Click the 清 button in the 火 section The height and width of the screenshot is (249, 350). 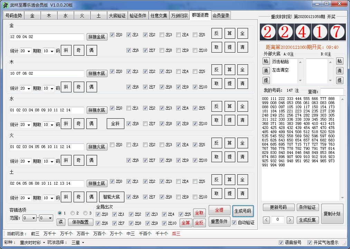pos(242,157)
